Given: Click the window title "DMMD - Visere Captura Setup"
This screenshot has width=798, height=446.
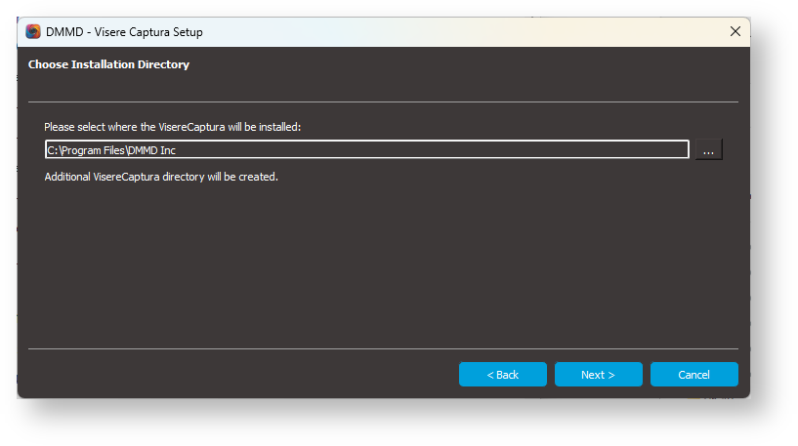Looking at the screenshot, I should point(124,32).
